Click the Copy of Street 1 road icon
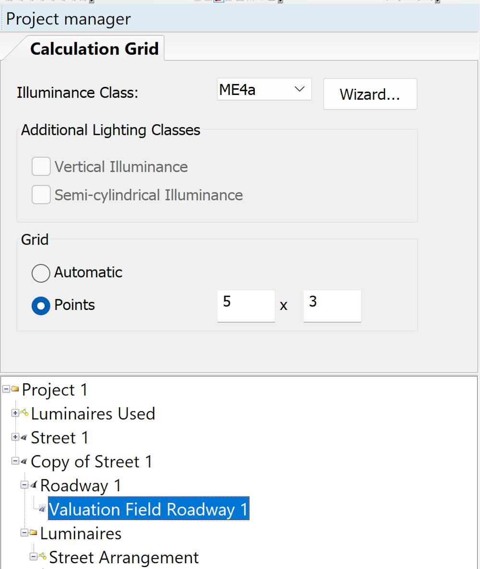The image size is (480, 569). coord(25,462)
